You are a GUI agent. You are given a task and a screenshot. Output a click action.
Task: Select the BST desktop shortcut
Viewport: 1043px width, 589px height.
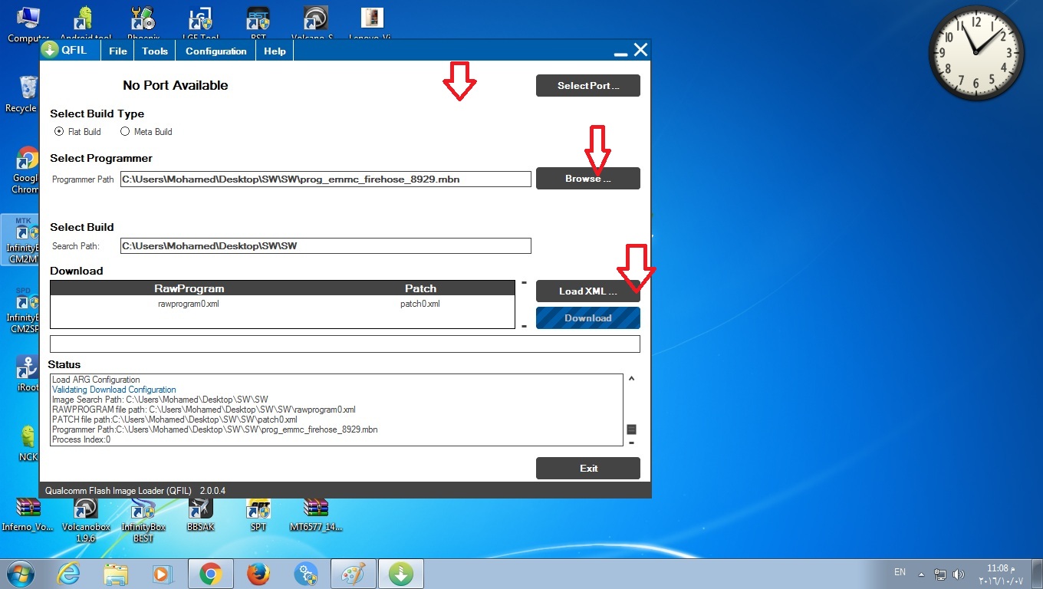258,24
